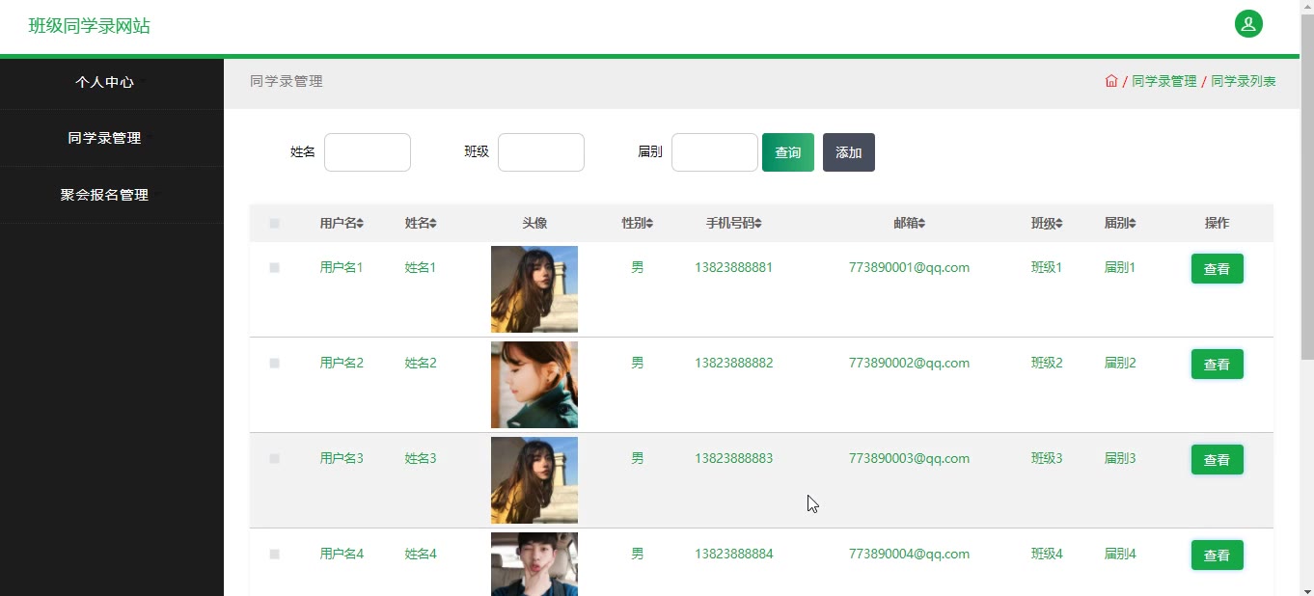Image resolution: width=1314 pixels, height=596 pixels.
Task: Select the cell 用户名1
Action: pyautogui.click(x=342, y=268)
